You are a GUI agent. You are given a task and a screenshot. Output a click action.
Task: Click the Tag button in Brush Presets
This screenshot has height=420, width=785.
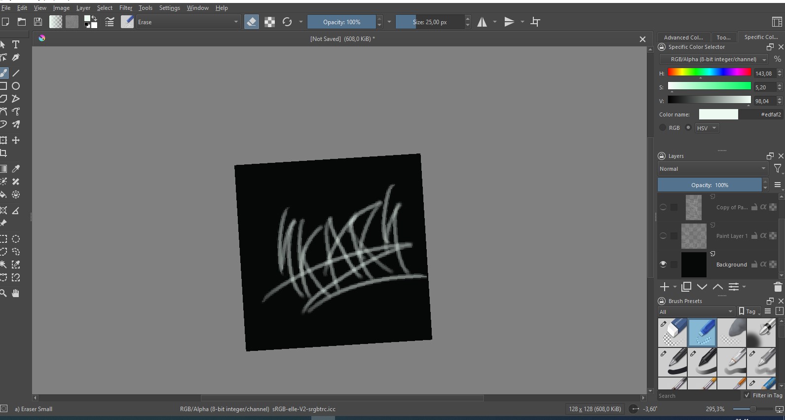(748, 311)
